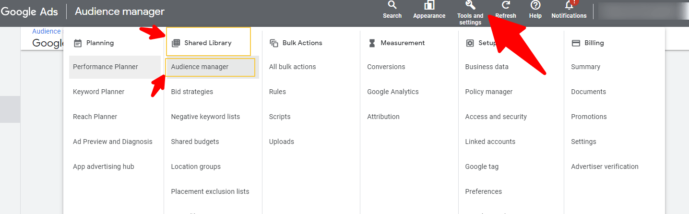Open the Notifications bell icon
This screenshot has width=689, height=214.
[x=569, y=5]
